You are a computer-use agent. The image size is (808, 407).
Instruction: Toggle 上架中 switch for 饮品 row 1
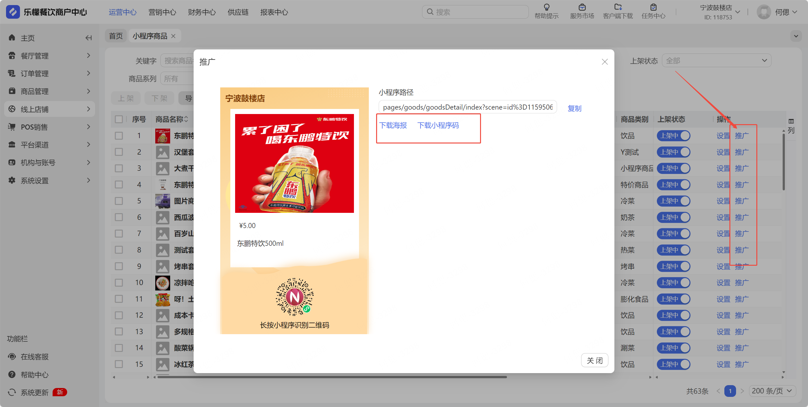673,136
